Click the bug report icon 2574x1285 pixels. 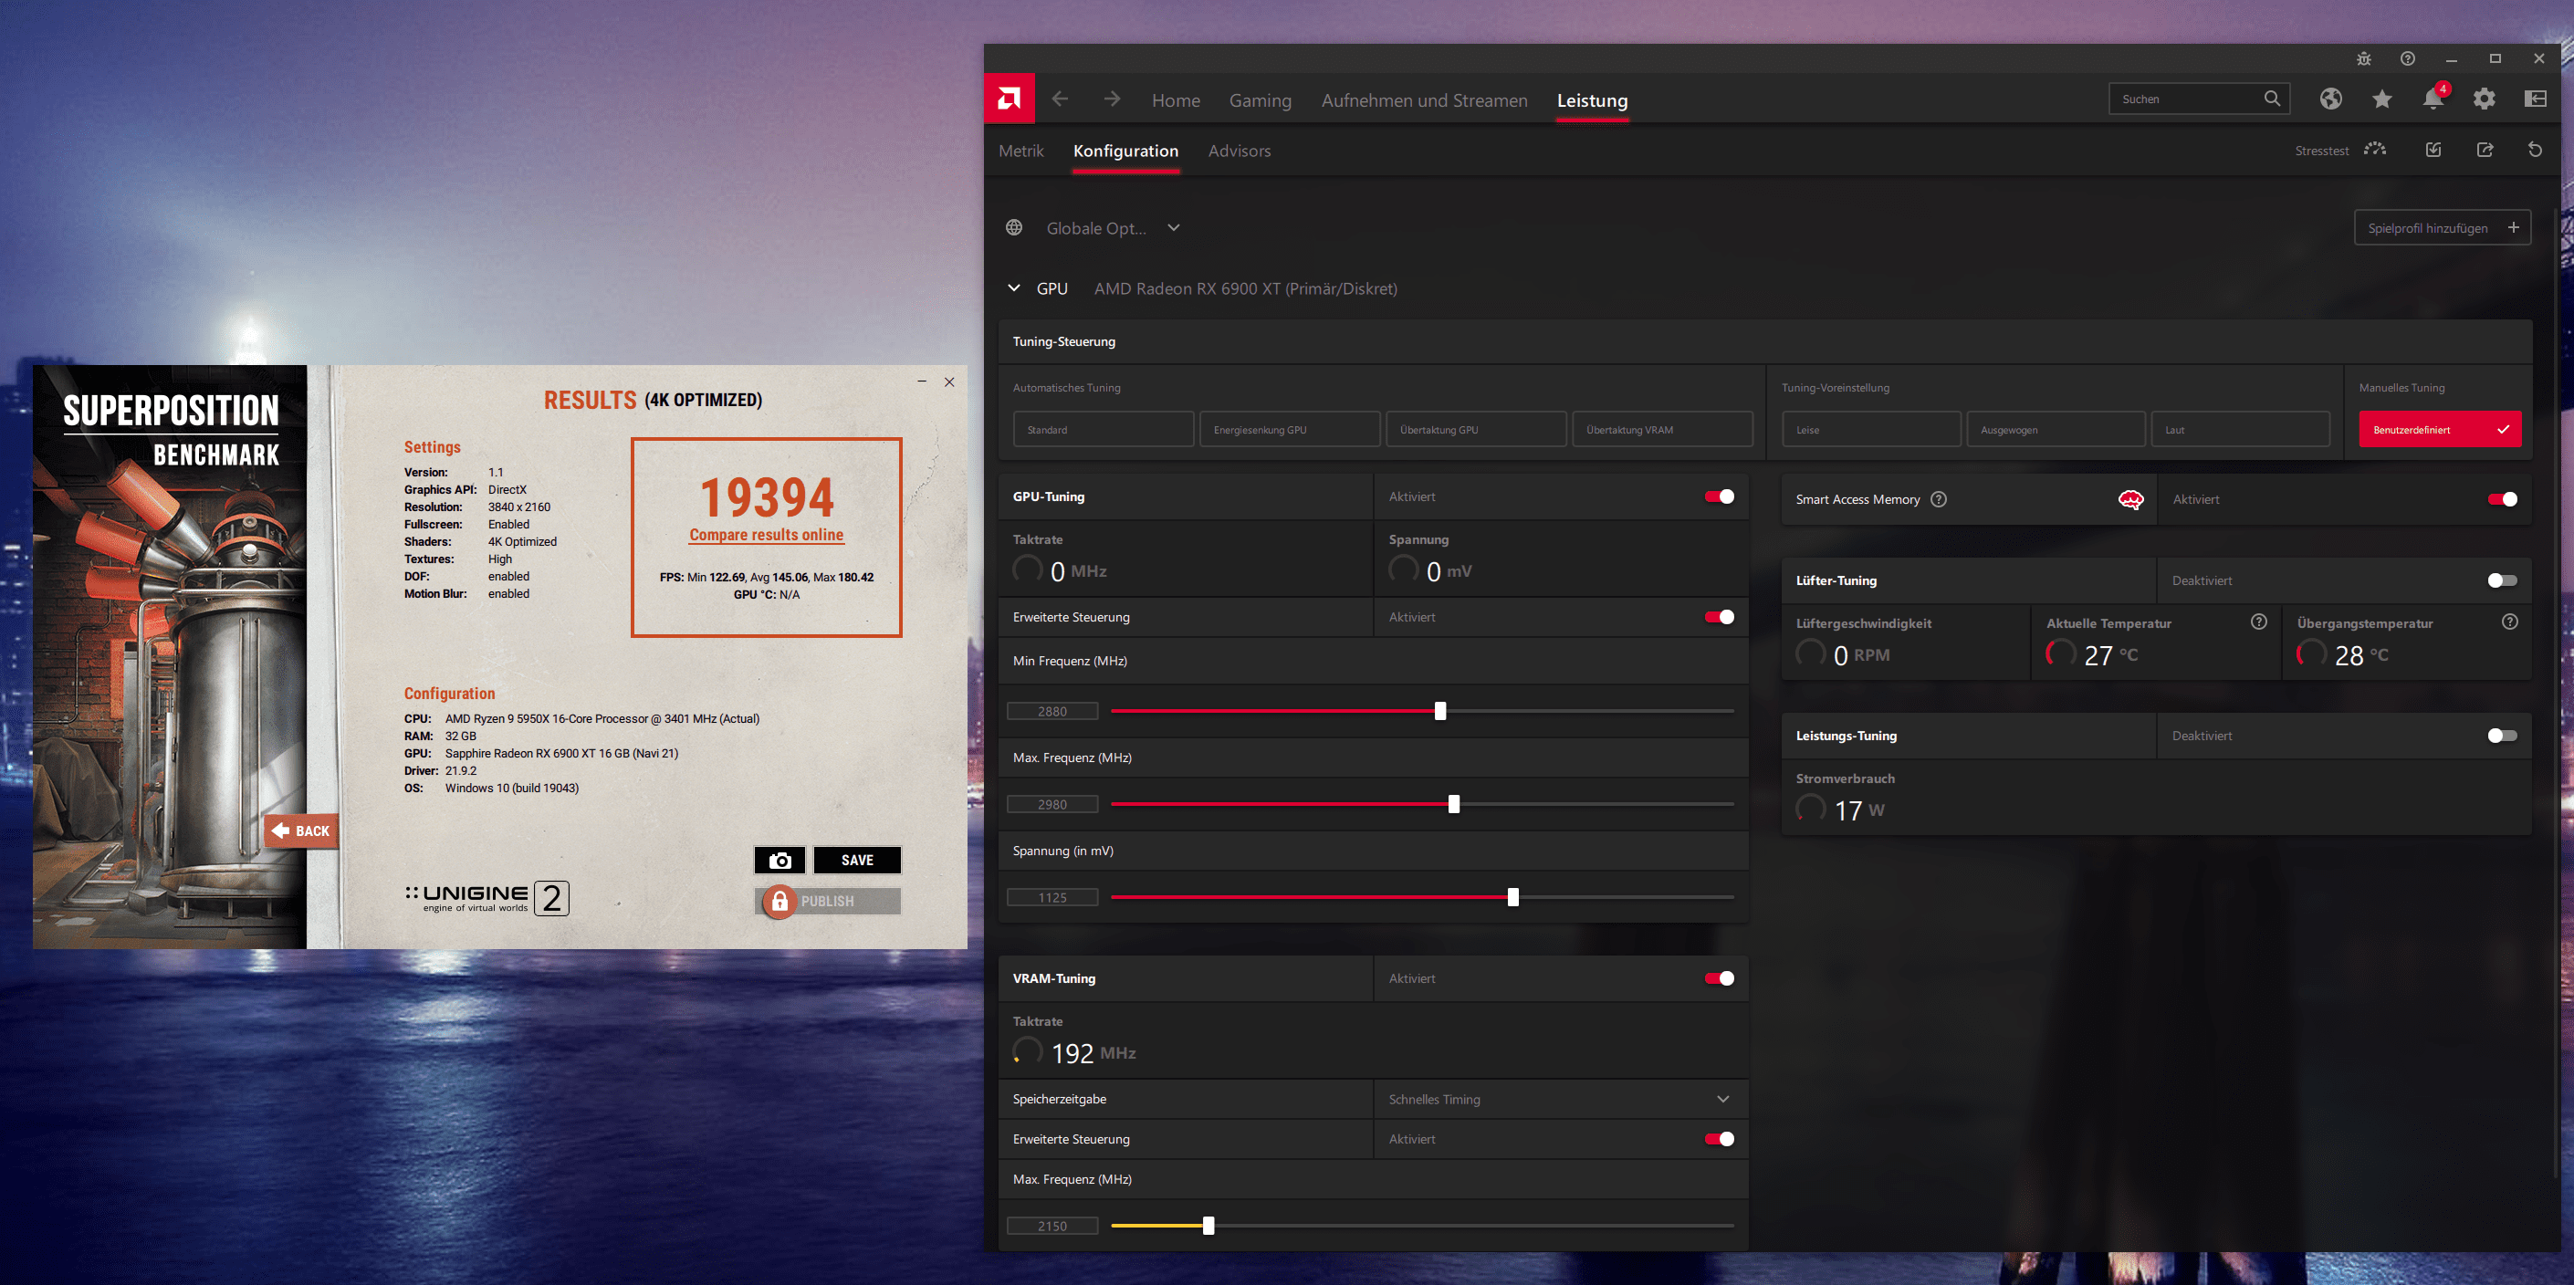tap(2363, 59)
